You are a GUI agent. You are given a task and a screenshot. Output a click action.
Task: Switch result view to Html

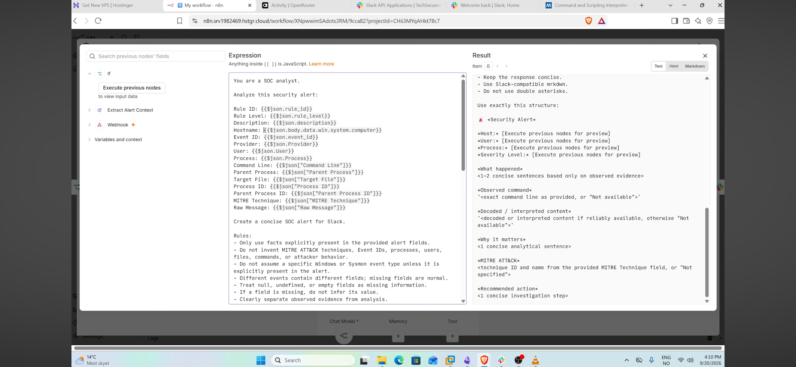[674, 66]
